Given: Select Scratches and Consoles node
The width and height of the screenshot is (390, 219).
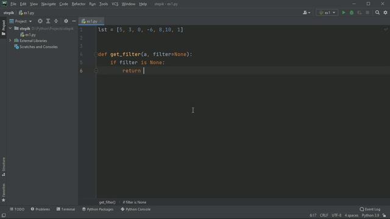Looking at the screenshot, I should coord(36,47).
